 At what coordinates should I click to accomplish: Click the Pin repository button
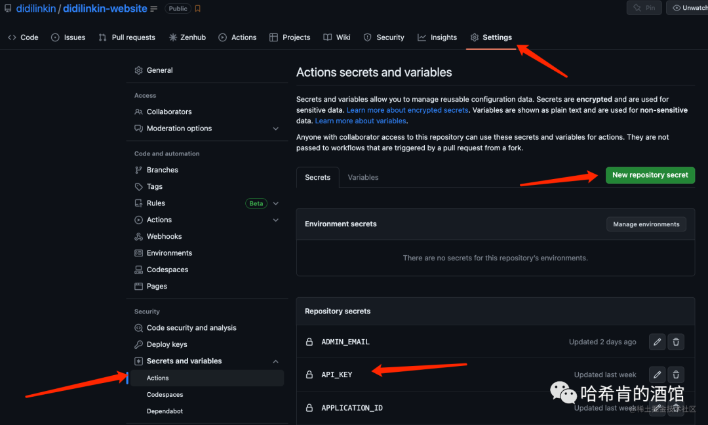pos(644,8)
